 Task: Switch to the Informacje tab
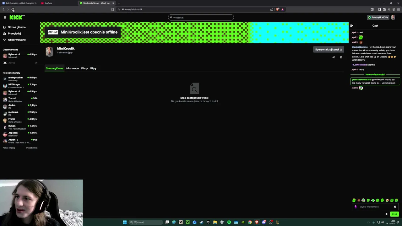pos(72,68)
